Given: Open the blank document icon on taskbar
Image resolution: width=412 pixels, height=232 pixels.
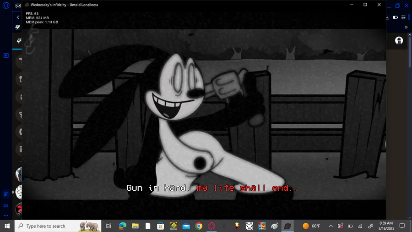Looking at the screenshot, I should coord(148,226).
